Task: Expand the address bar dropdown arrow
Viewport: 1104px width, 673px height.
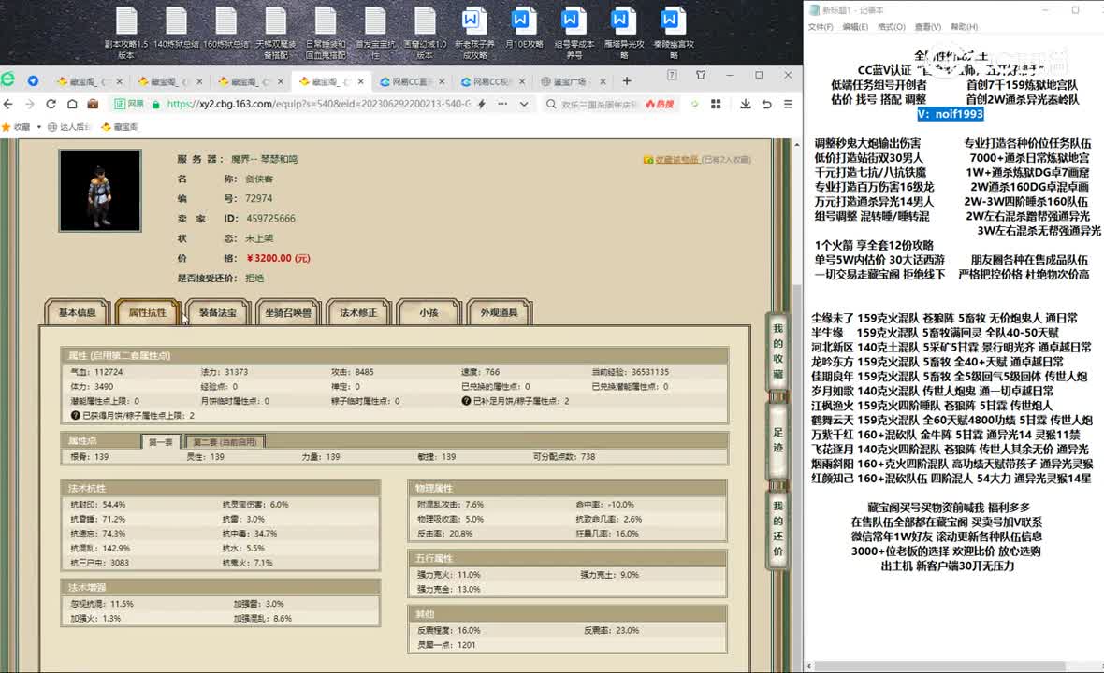Action: tap(524, 104)
